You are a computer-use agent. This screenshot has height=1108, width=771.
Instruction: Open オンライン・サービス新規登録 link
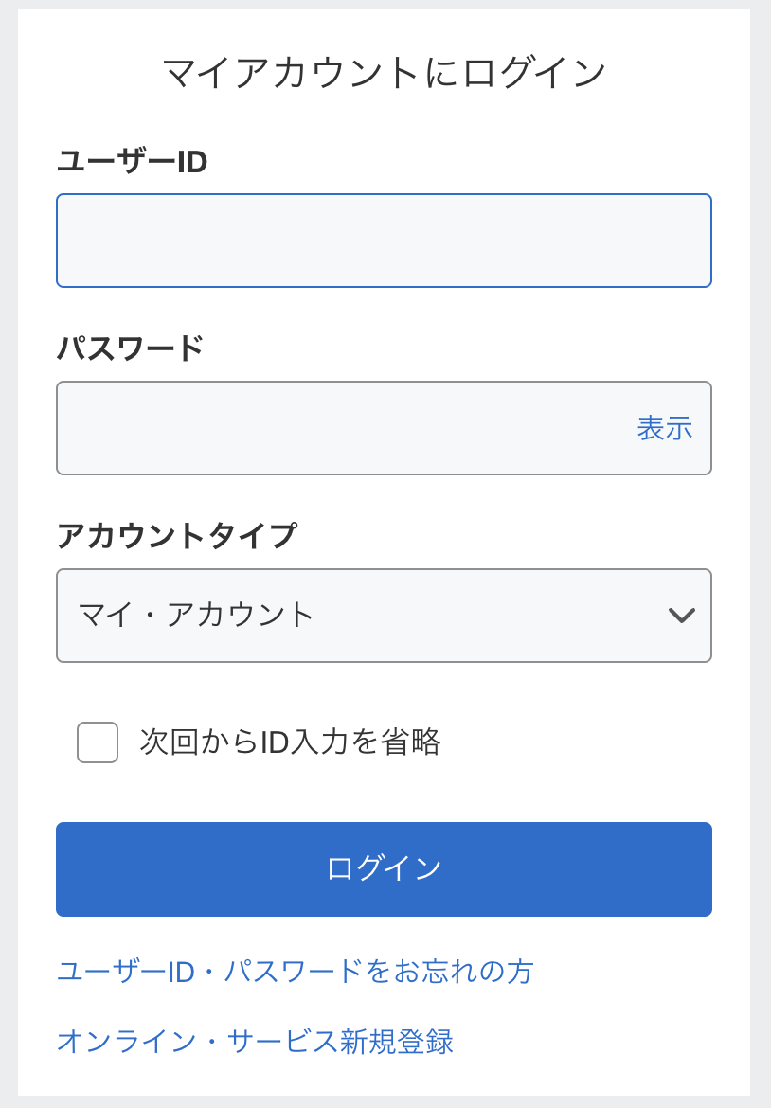pos(255,1042)
